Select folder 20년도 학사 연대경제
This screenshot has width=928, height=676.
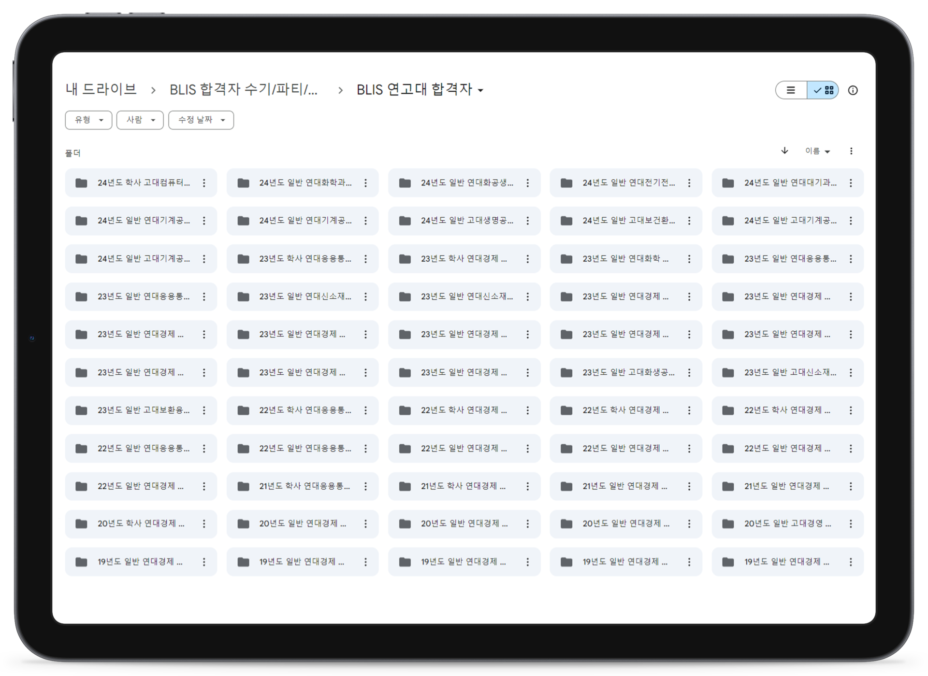point(141,524)
